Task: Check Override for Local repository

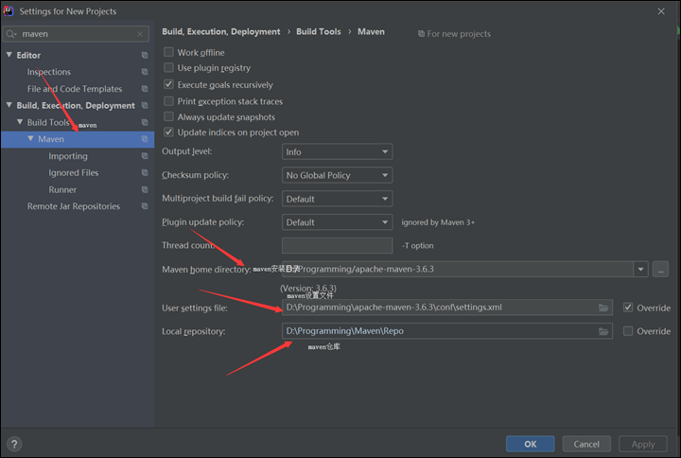Action: tap(628, 331)
